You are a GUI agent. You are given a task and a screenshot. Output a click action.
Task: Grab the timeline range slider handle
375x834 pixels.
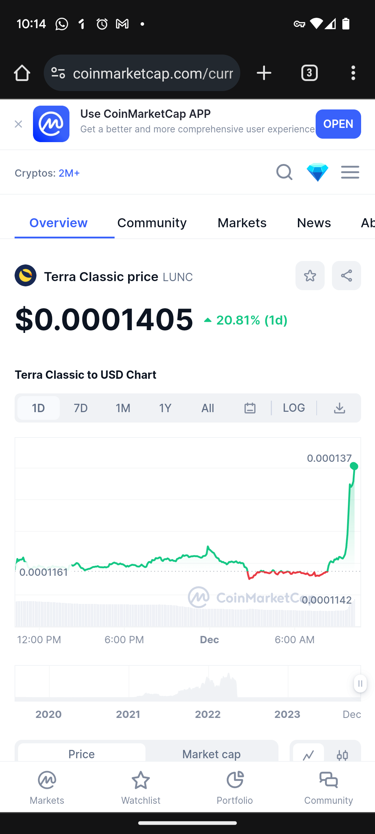360,684
